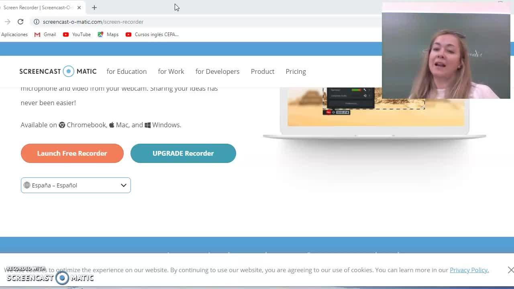Click the Windows text in availability line
Viewport: 514px width, 289px height.
[x=167, y=125]
